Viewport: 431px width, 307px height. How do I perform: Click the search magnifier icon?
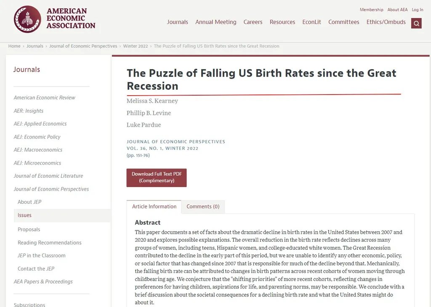pyautogui.click(x=416, y=24)
